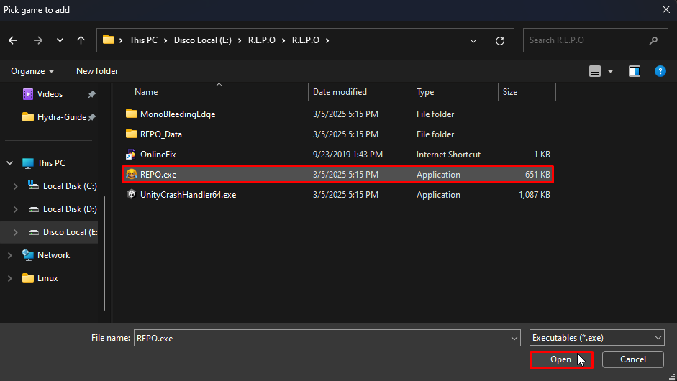
Task: Sort files by Date modified column
Action: click(340, 92)
